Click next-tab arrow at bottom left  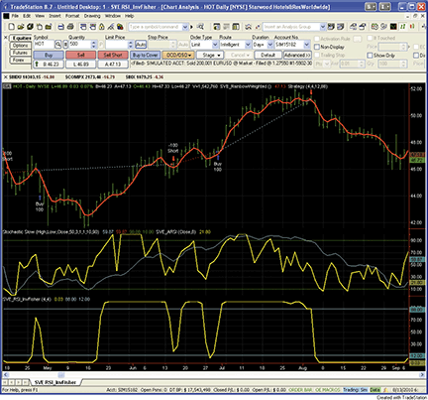point(19,382)
